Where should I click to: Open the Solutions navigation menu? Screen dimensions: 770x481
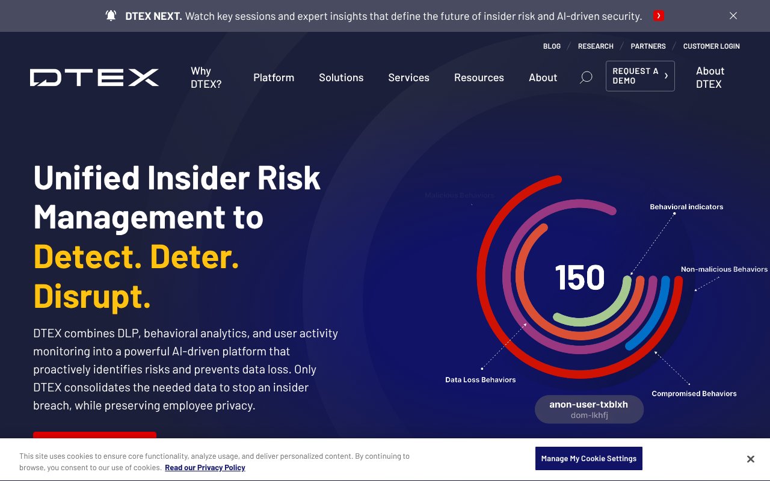[341, 77]
